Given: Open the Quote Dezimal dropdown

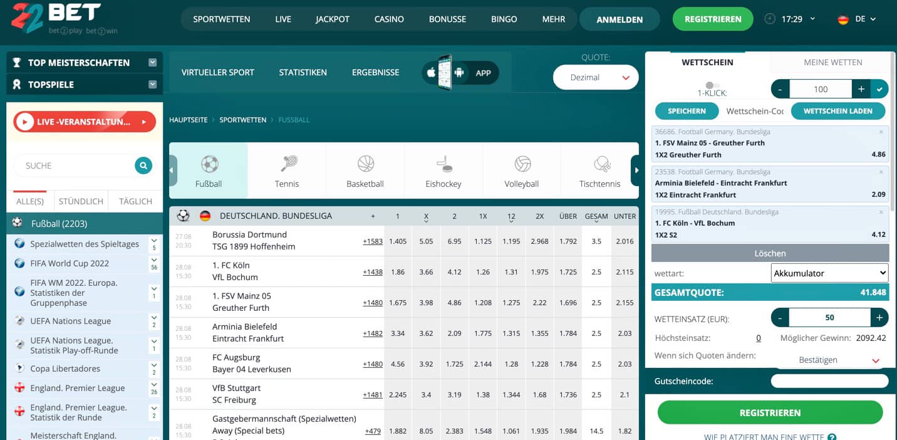Looking at the screenshot, I should (596, 78).
